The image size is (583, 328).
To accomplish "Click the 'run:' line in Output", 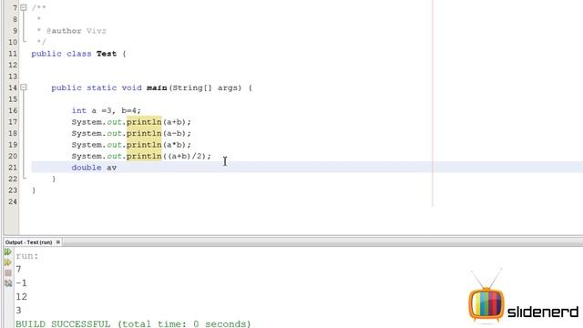I will [x=27, y=256].
